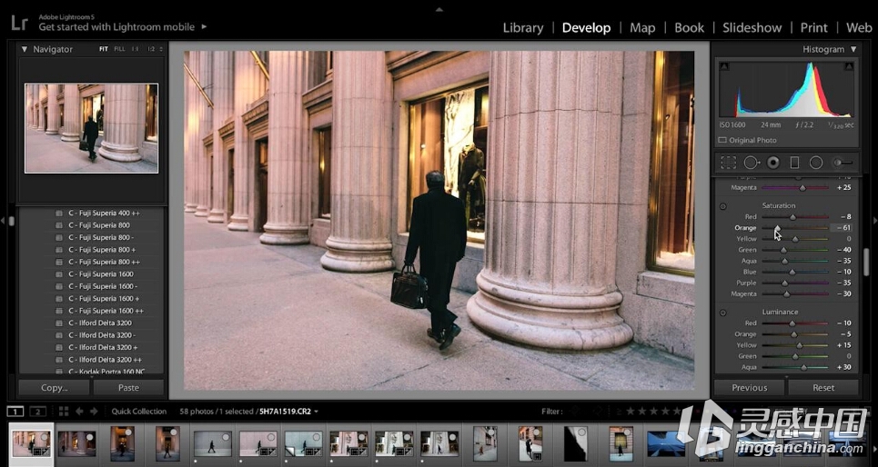Click the Lr application logo

tap(19, 23)
